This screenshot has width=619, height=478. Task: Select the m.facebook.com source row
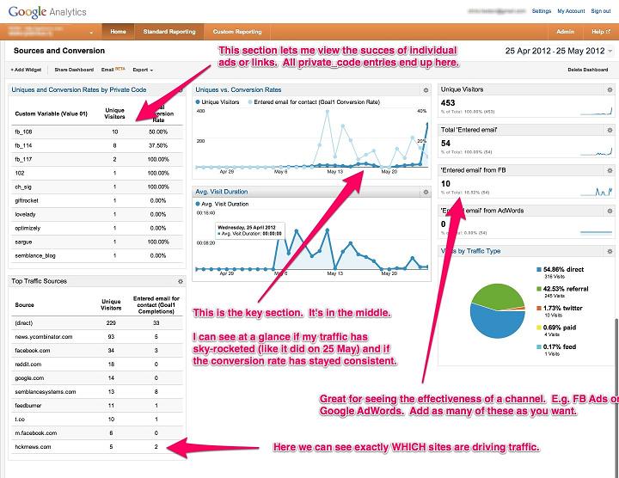pyautogui.click(x=97, y=433)
